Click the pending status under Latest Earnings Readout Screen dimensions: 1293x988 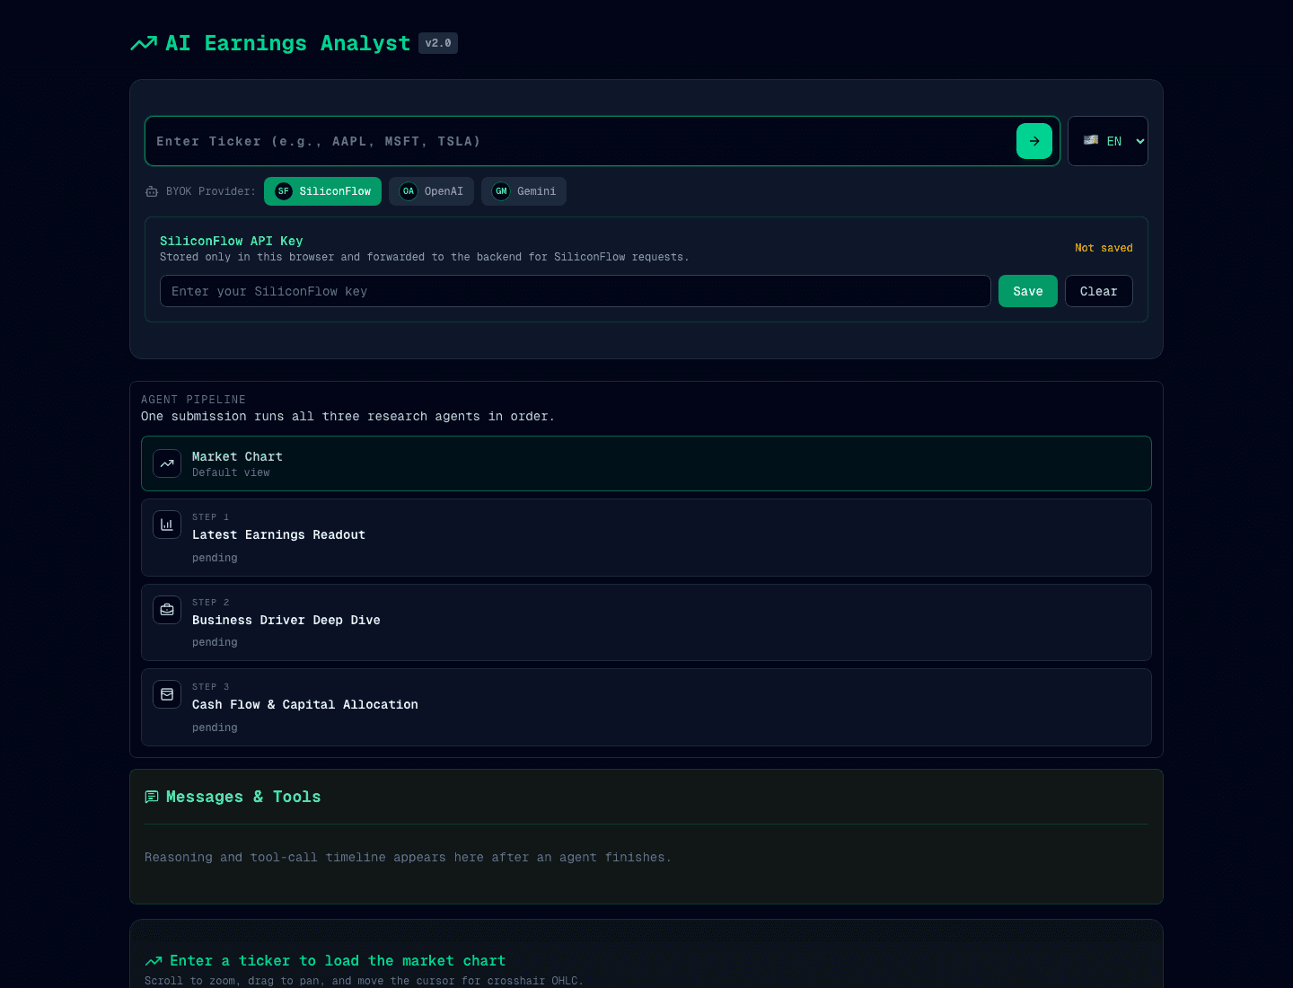point(215,558)
